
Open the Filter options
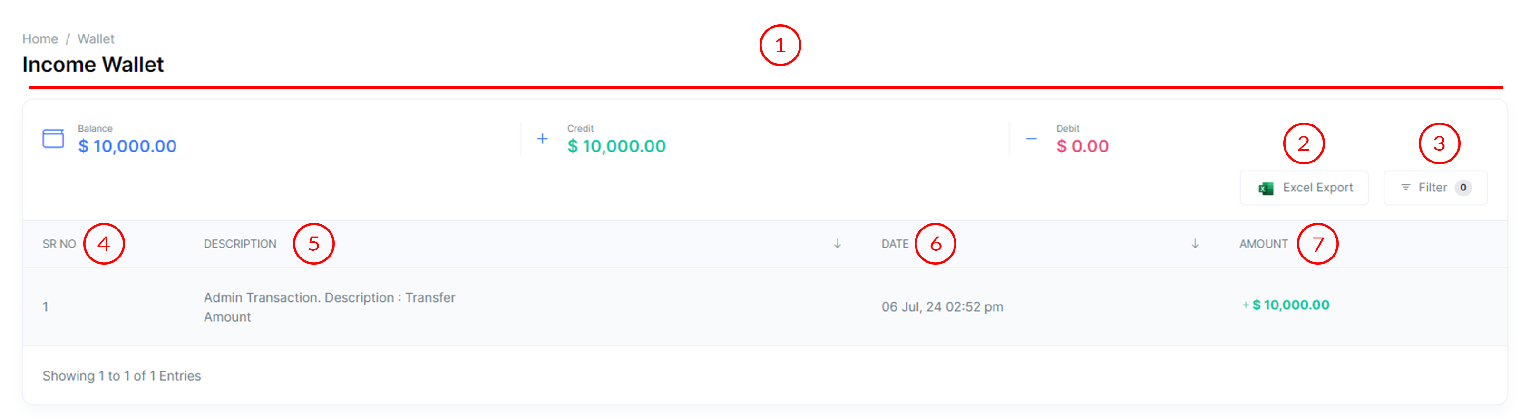point(1432,188)
